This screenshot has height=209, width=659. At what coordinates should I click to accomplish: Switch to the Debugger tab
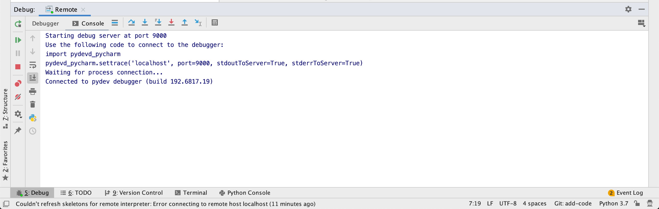[45, 23]
